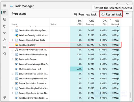Viewport: 134px width, 102px height.
Task: Select the Windows Explorer process row
Action: 65,45
